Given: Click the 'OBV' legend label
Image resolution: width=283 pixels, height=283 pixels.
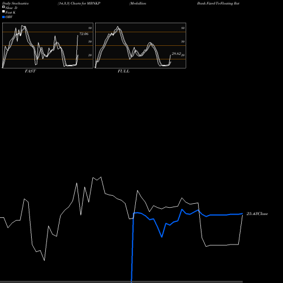Looking at the screenshot, I should coord(9,17).
